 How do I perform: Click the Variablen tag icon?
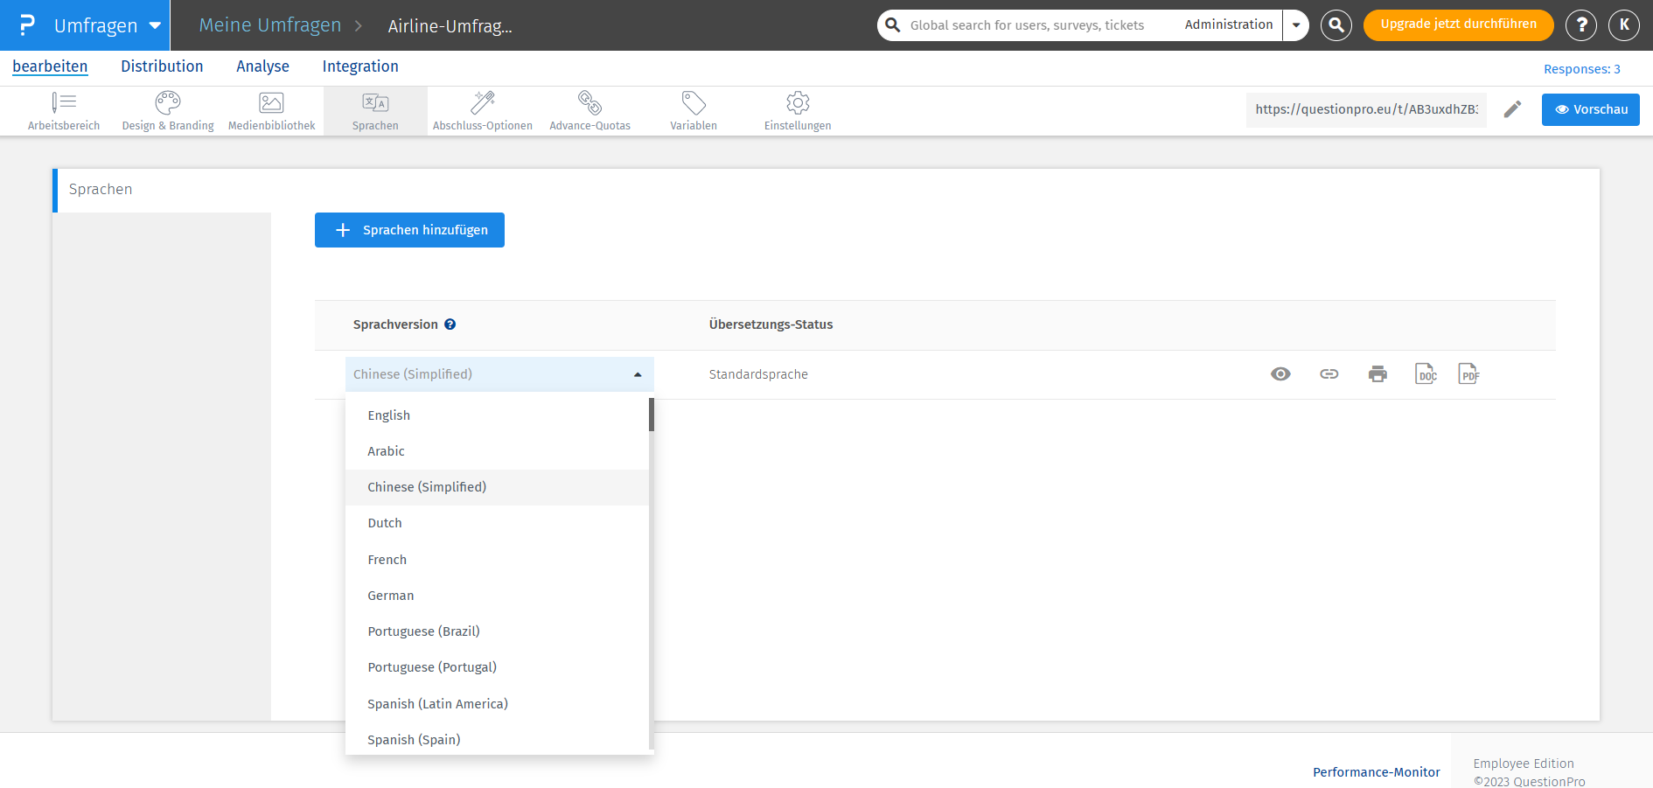point(693,111)
